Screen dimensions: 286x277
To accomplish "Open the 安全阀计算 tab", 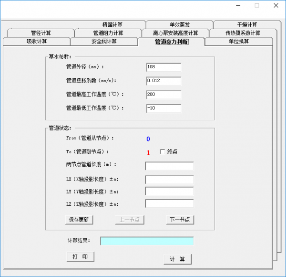I will 104,42.
